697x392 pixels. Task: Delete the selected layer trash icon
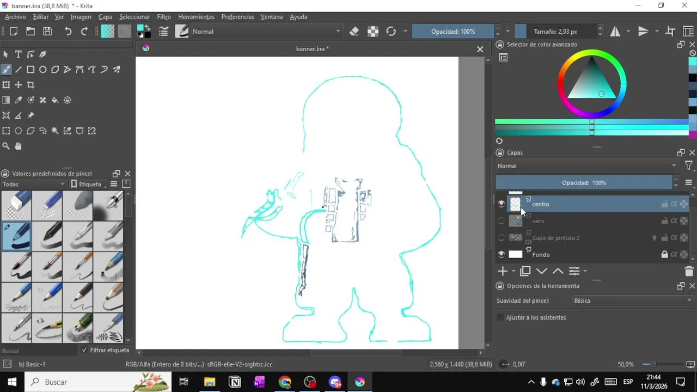coord(688,271)
